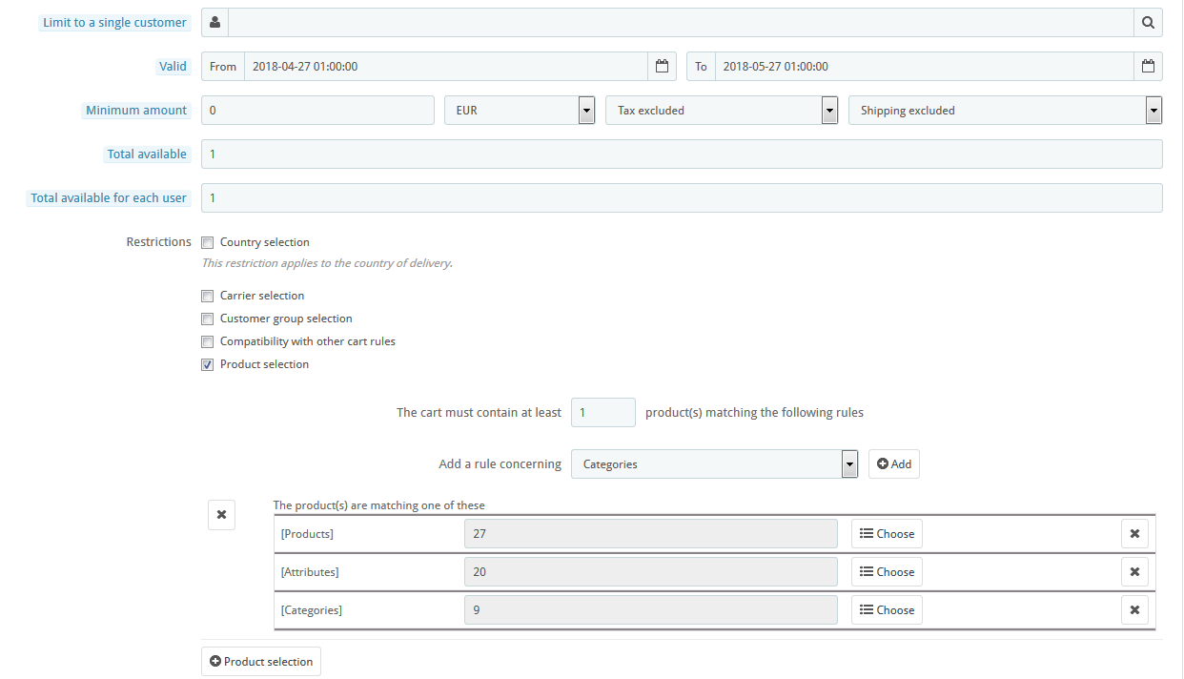This screenshot has height=679, width=1184.
Task: Toggle Customer group selection checkbox
Action: click(208, 319)
